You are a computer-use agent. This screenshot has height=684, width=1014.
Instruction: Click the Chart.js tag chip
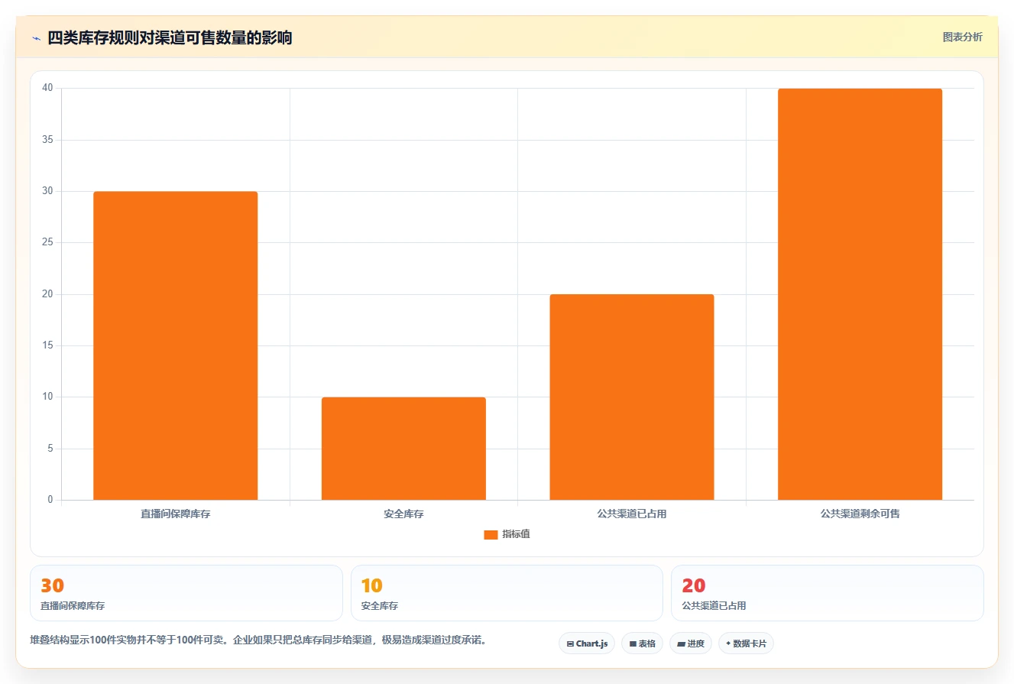tap(587, 643)
